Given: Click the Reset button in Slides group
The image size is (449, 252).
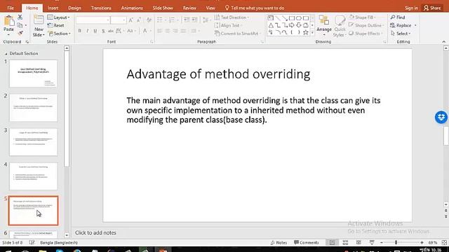Looking at the screenshot, I should [56, 25].
